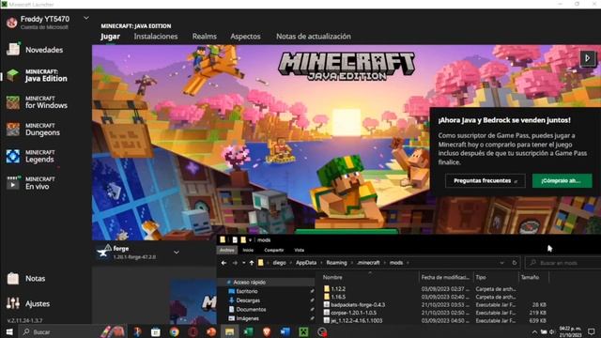Open the Vista ribbon tab
The height and width of the screenshot is (338, 601).
pyautogui.click(x=299, y=250)
